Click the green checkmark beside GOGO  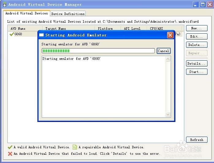(x=12, y=34)
